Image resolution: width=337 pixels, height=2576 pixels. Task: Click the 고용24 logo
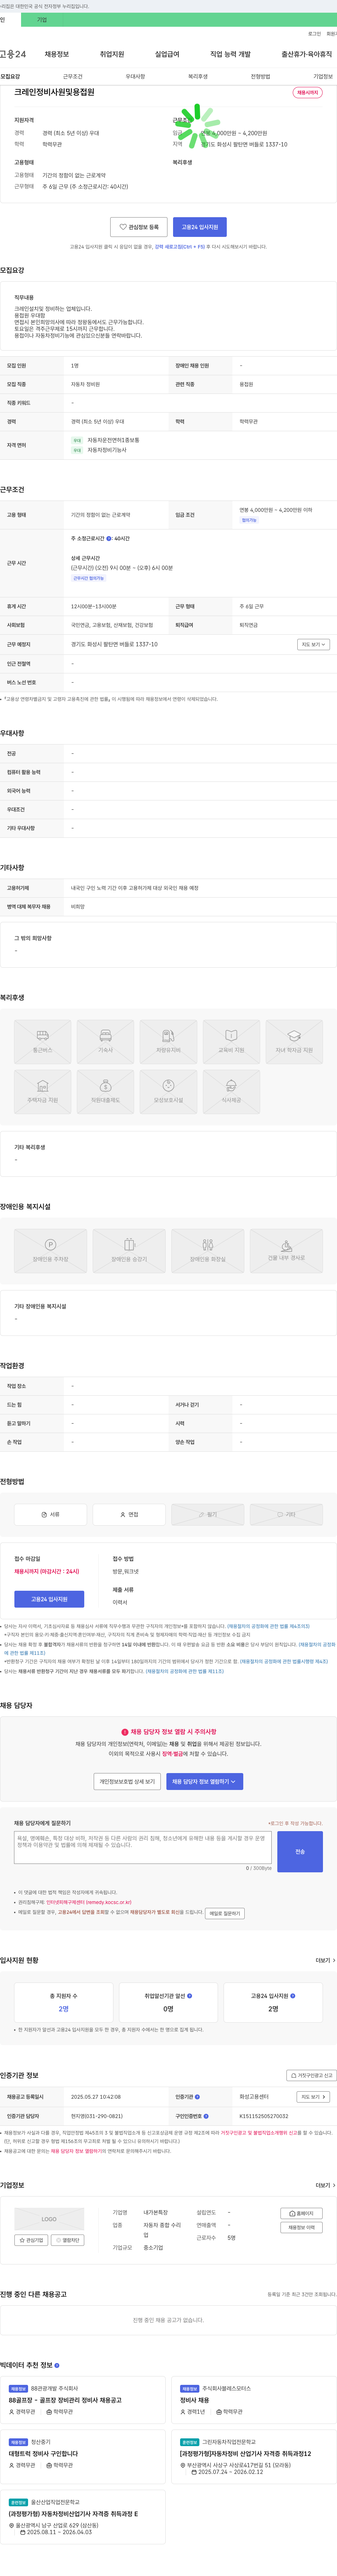click(13, 54)
